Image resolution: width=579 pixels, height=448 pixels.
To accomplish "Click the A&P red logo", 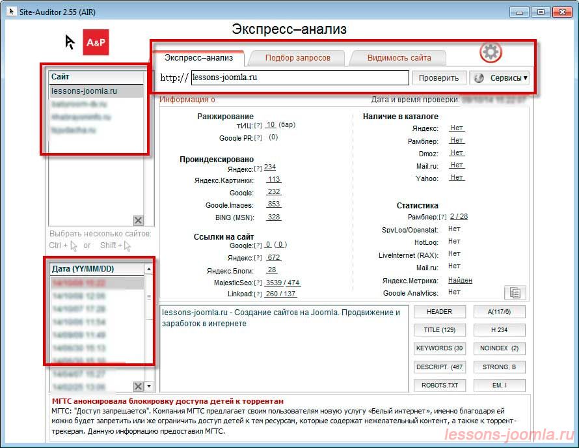I will coord(96,42).
